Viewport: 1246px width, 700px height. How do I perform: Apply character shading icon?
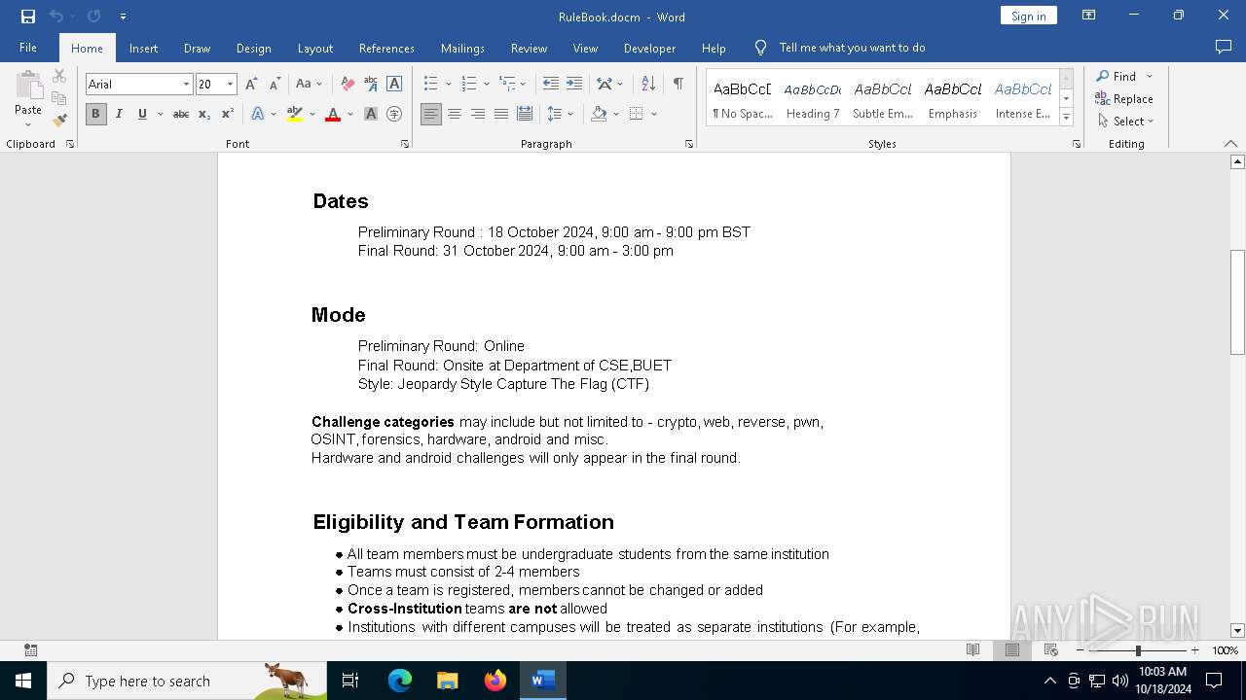tap(371, 114)
